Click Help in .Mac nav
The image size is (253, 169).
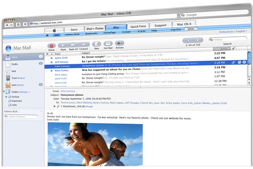(x=154, y=30)
